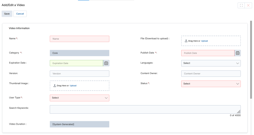
Task: Click the 'Add/Edit a Video' title
Action: point(13,5)
